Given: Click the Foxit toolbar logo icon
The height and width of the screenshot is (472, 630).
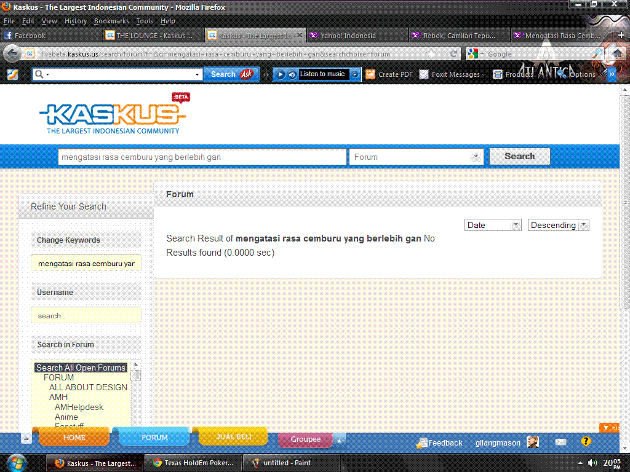Looking at the screenshot, I should coord(12,74).
